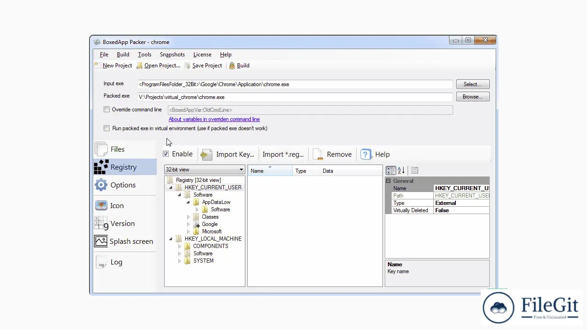Collapse the Software node under HKEY_CURRENT_USER
The image size is (587, 330).
[x=179, y=195]
